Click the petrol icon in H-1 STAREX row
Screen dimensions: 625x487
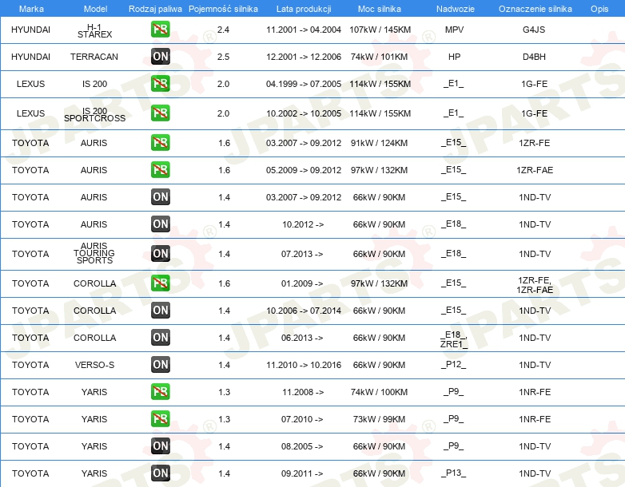(x=160, y=29)
